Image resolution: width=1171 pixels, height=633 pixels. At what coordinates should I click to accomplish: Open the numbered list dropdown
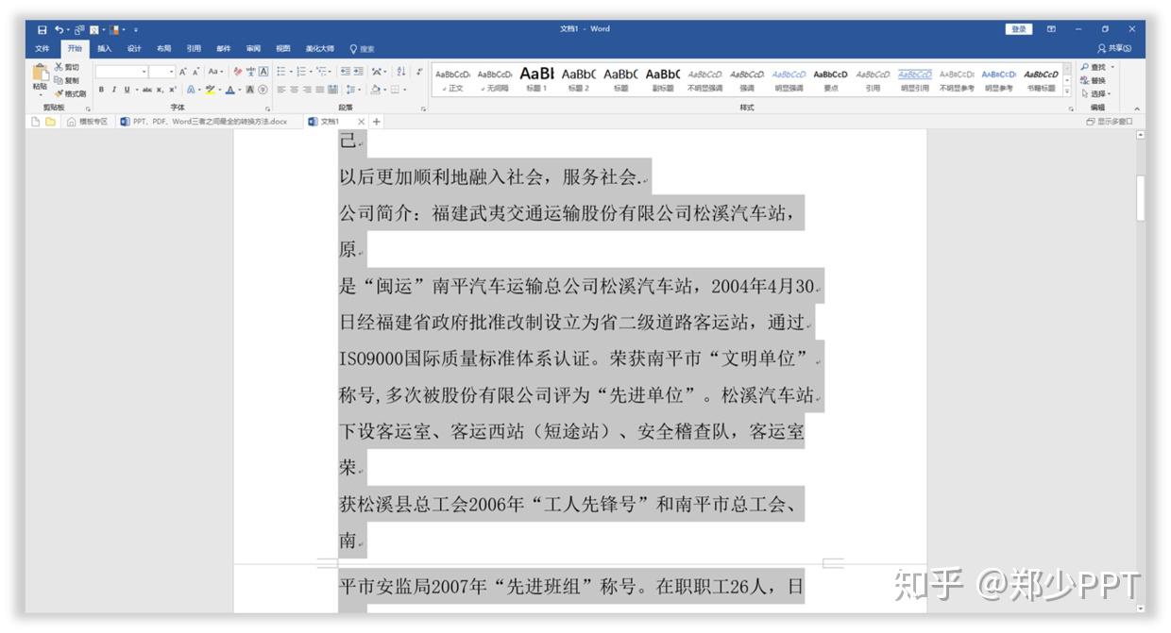pyautogui.click(x=311, y=72)
